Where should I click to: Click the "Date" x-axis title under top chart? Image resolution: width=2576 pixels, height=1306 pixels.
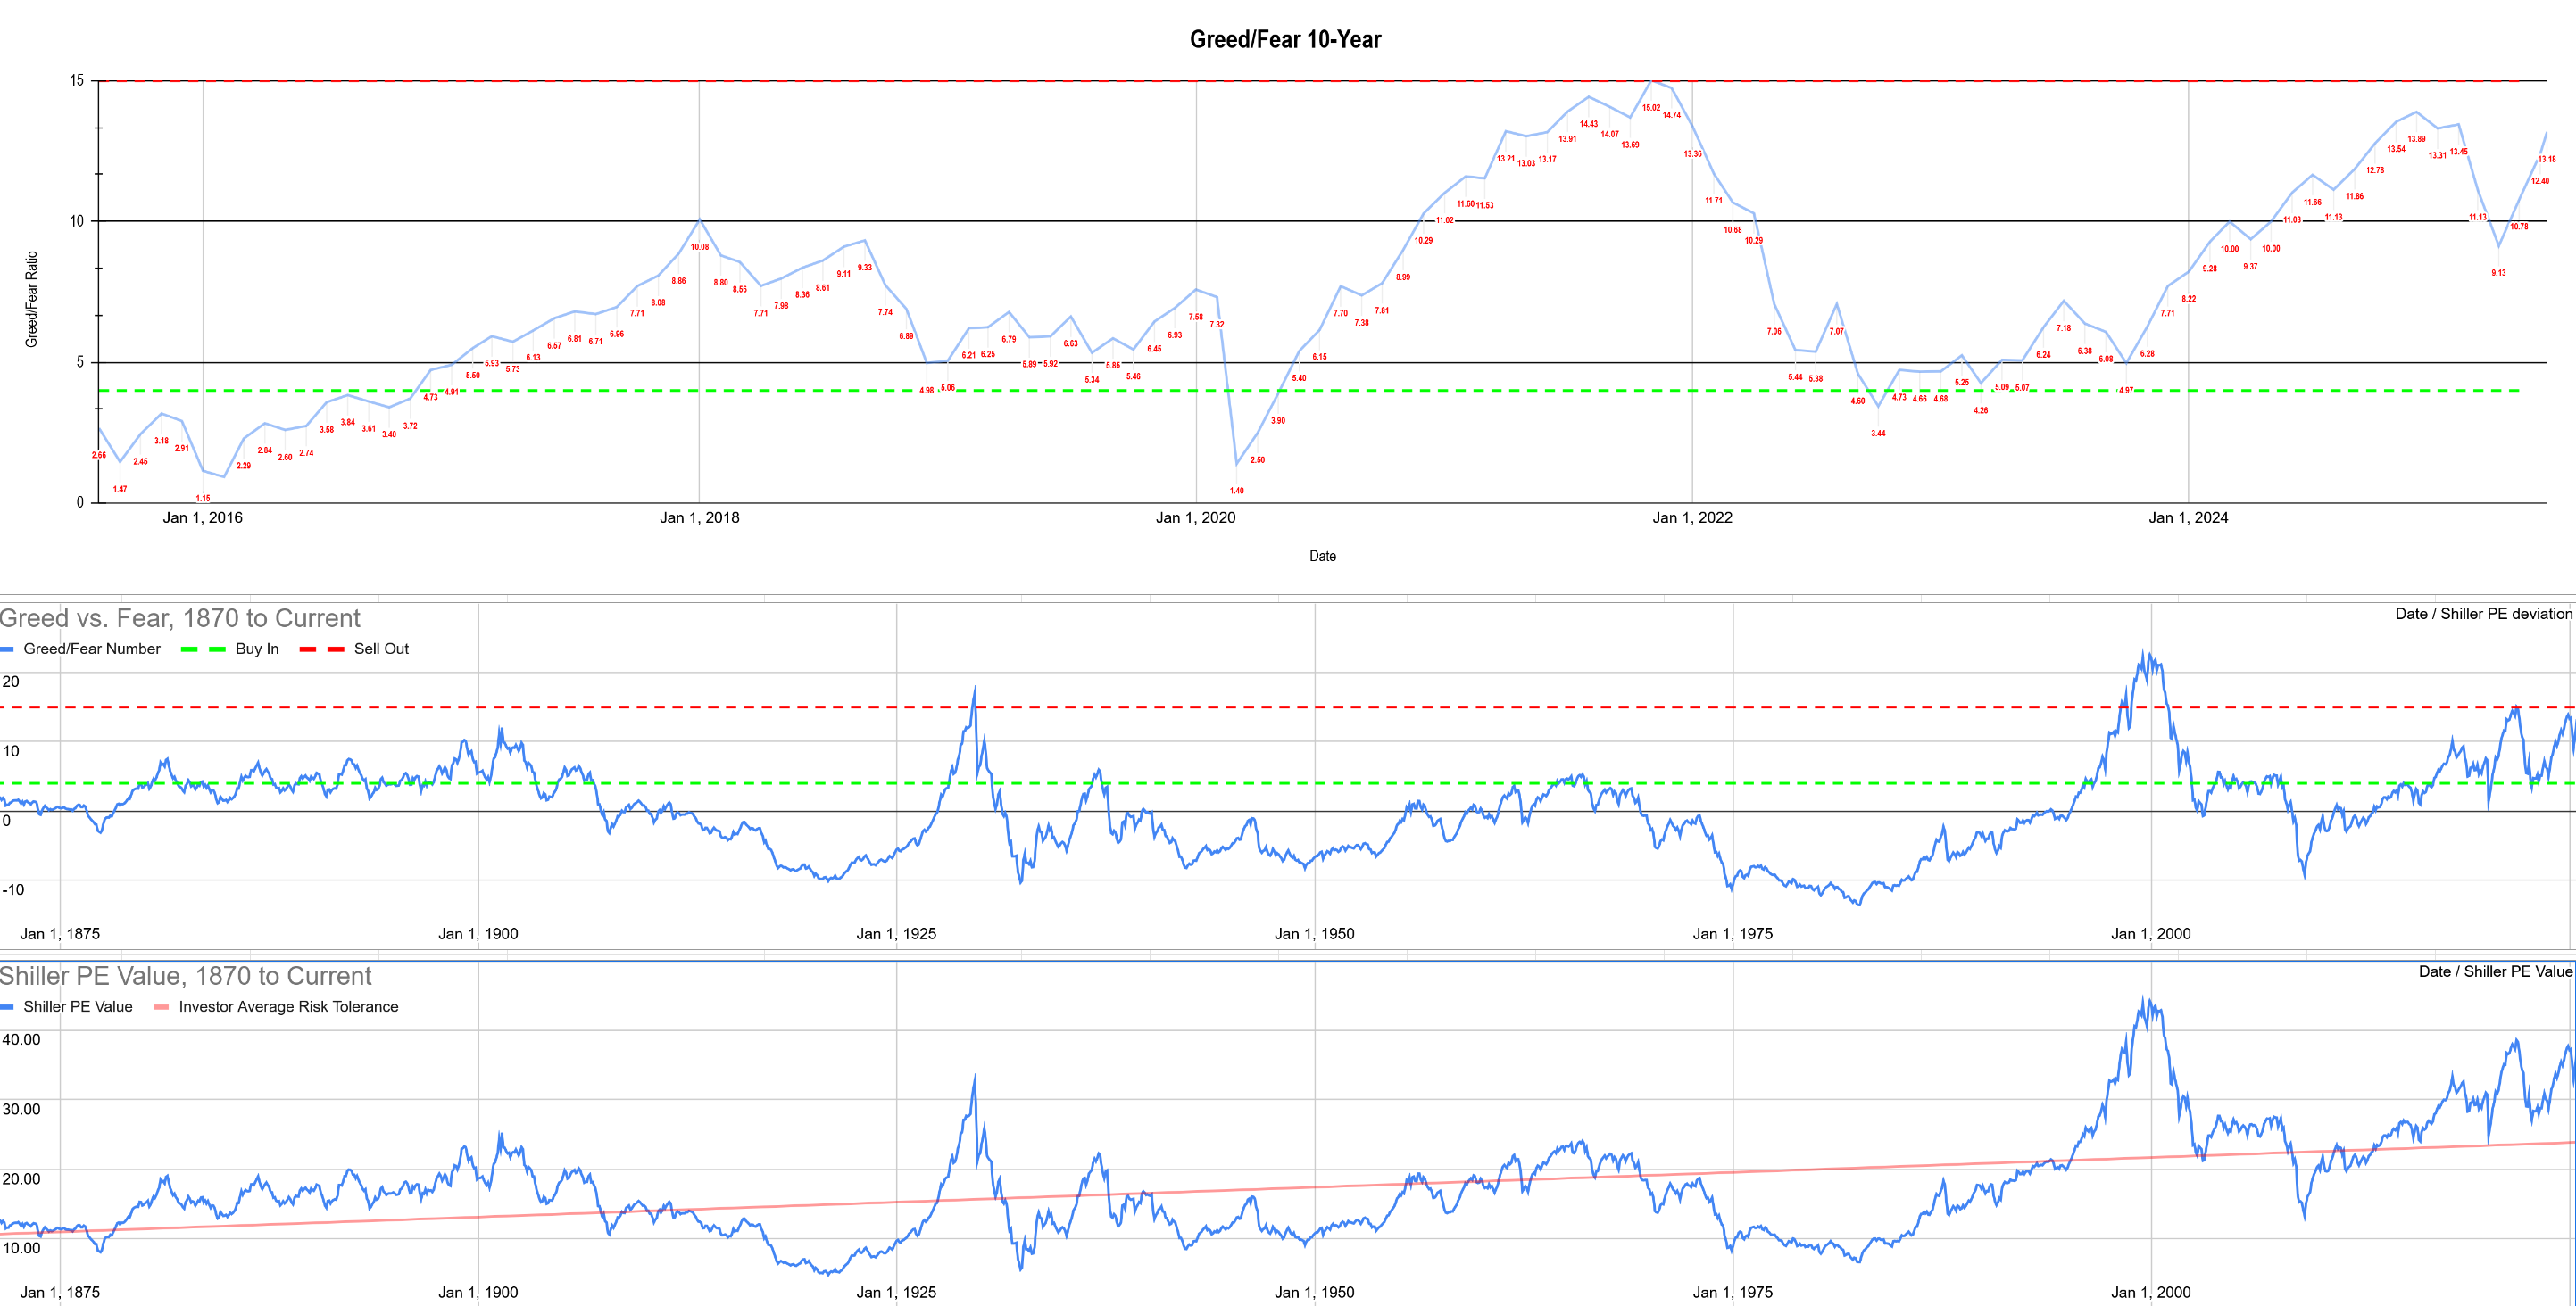pos(1322,556)
